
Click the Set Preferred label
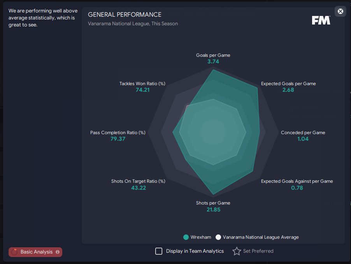click(x=258, y=251)
